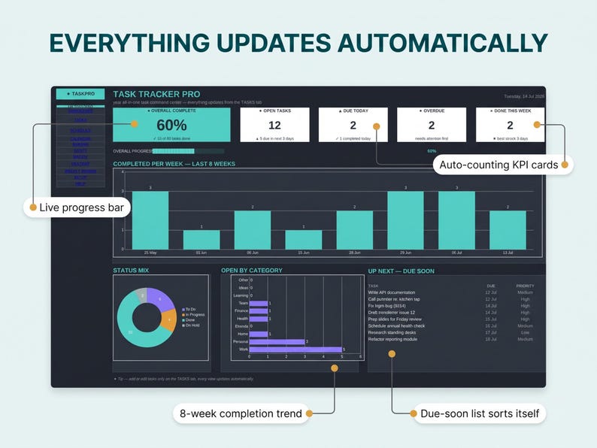Screen dimensions: 597x448
Task: Click the gray On Hold donut segment
Action: point(142,295)
